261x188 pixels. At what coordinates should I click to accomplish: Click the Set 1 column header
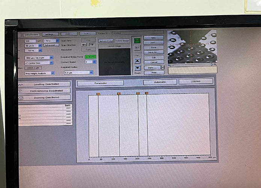(x=68, y=105)
